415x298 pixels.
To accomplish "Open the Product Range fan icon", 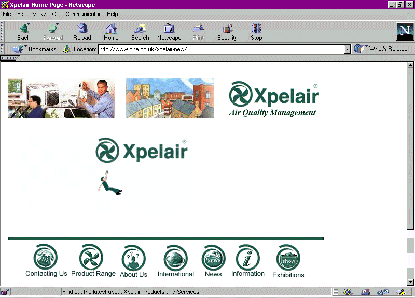I will [x=91, y=257].
